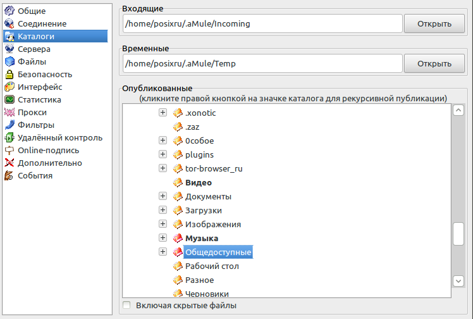This screenshot has width=473, height=319.
Task: Select the .zaz folder label
Action: coord(192,127)
